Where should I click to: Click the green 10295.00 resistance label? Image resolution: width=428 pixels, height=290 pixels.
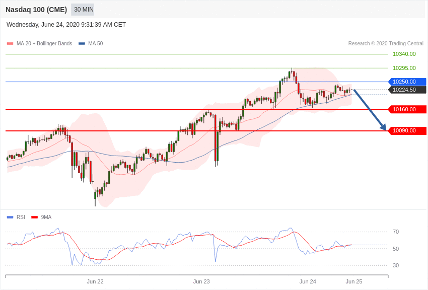point(404,68)
